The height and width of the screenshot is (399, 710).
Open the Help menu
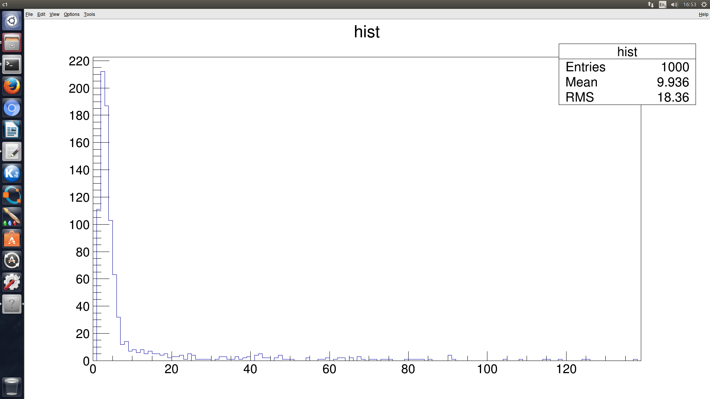pyautogui.click(x=703, y=14)
